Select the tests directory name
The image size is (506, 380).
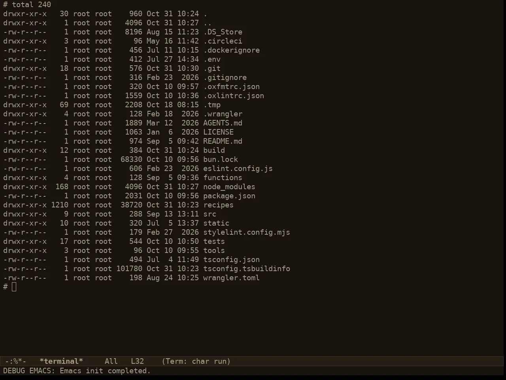214,241
